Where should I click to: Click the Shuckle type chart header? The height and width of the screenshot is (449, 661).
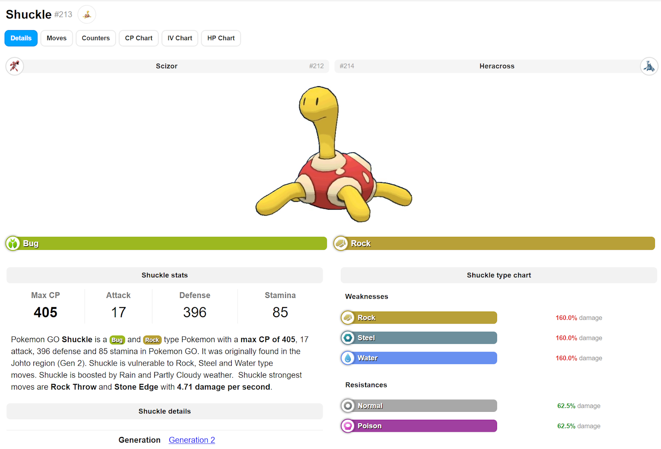499,275
